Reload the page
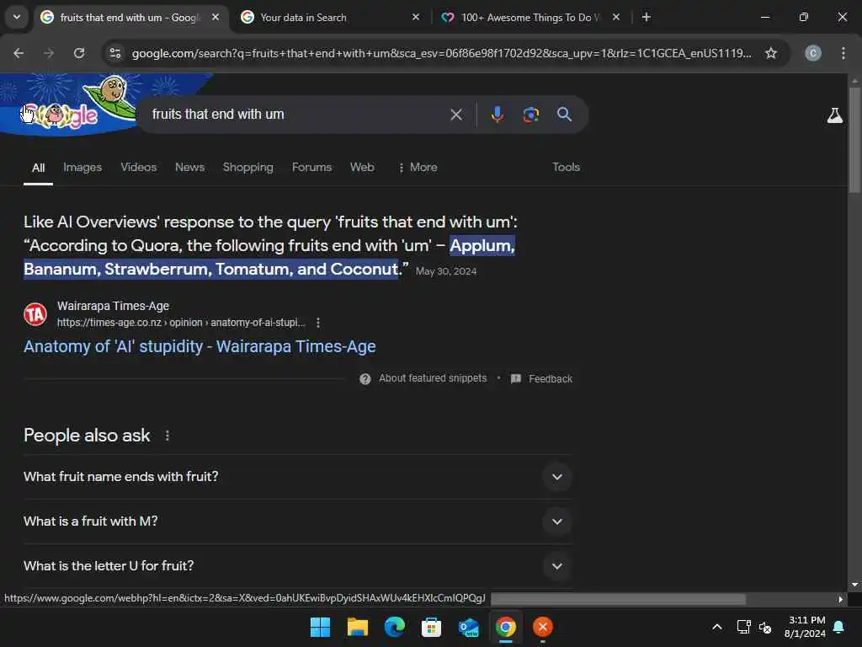862x647 pixels. 79,53
